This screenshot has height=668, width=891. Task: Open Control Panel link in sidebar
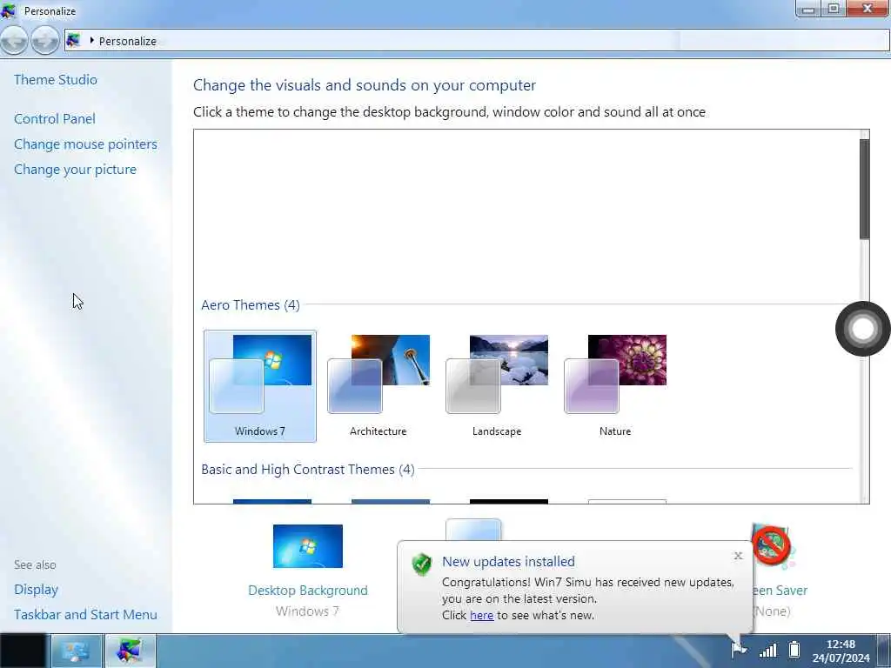pyautogui.click(x=55, y=118)
